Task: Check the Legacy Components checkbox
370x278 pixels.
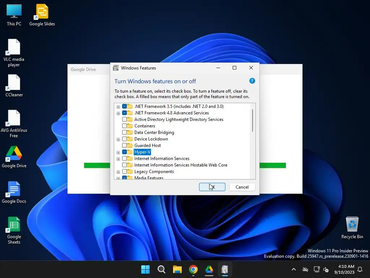Action: [x=124, y=171]
